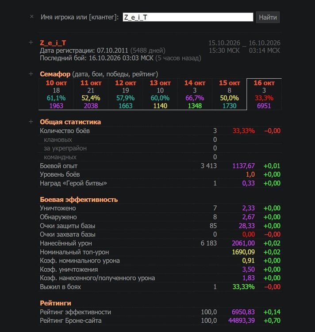Select the 12 окт semaphore day
The height and width of the screenshot is (332, 315).
click(x=126, y=94)
